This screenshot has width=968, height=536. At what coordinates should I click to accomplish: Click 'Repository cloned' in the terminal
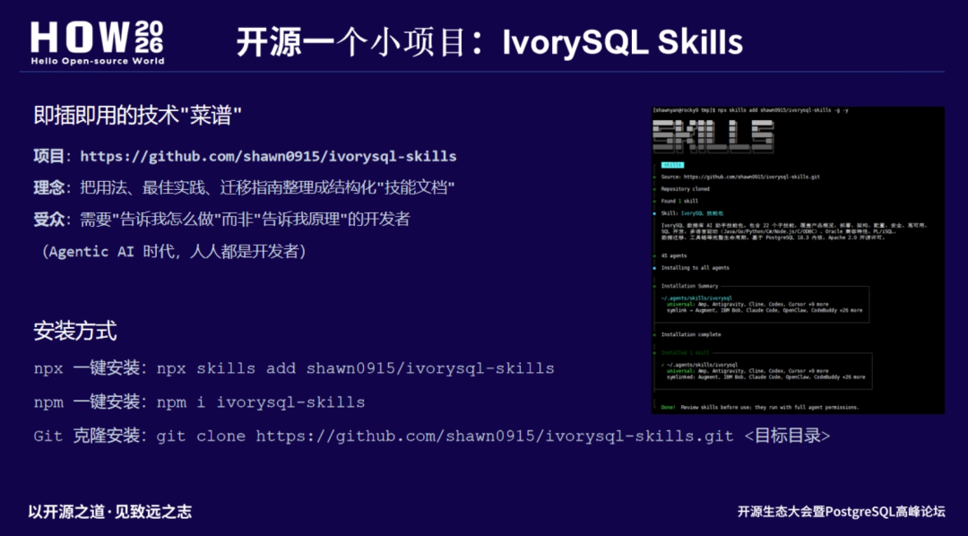[x=686, y=189]
